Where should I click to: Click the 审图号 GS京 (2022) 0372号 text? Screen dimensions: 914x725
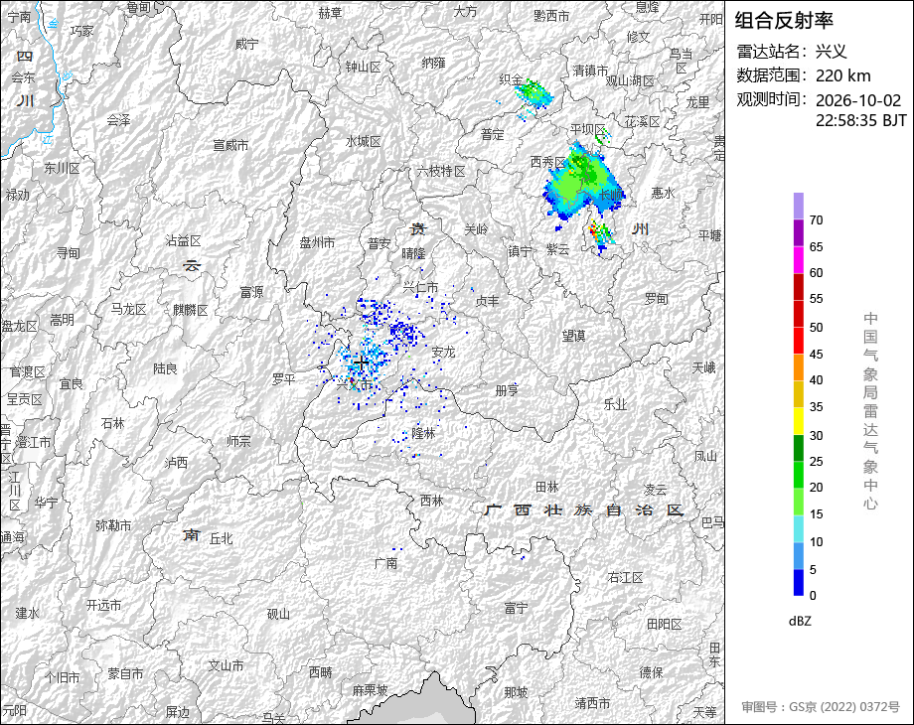(x=821, y=707)
